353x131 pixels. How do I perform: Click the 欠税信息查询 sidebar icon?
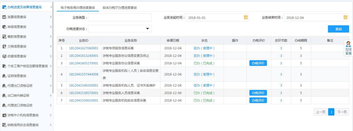tap(4, 47)
